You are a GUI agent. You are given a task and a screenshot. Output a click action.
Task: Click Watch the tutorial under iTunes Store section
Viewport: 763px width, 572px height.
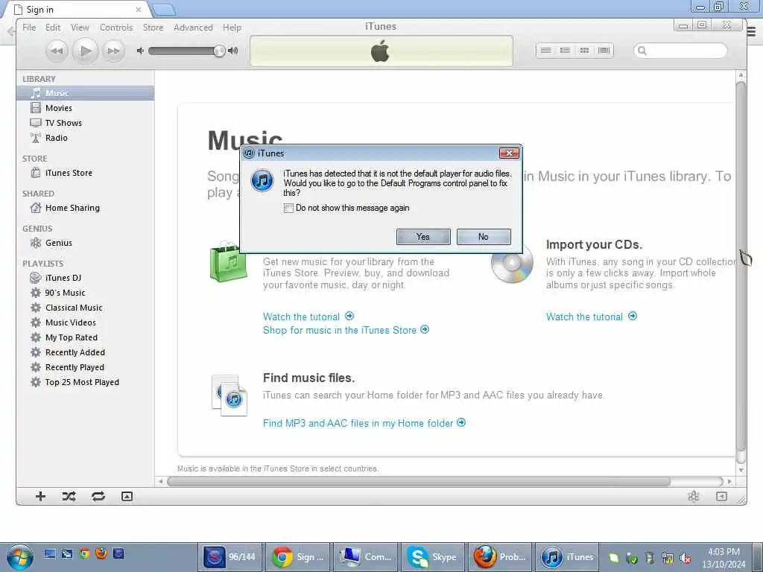[308, 317]
